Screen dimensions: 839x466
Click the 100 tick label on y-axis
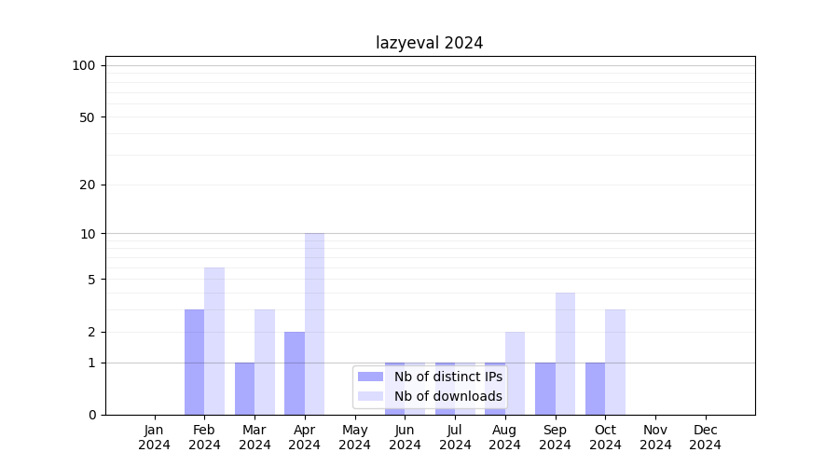84,65
